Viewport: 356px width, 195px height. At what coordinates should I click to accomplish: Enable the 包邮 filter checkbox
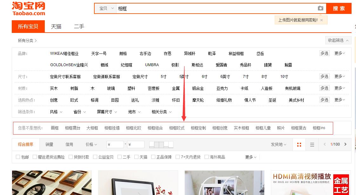pyautogui.click(x=18, y=157)
